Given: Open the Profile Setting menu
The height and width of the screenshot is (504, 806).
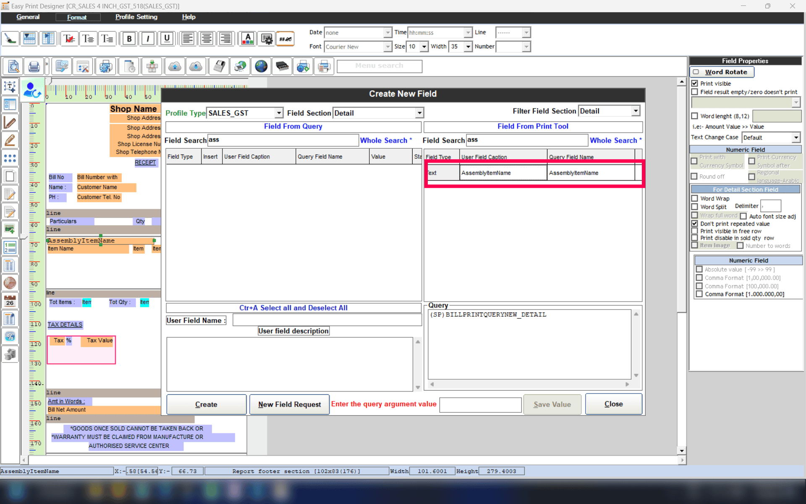Looking at the screenshot, I should coord(136,17).
